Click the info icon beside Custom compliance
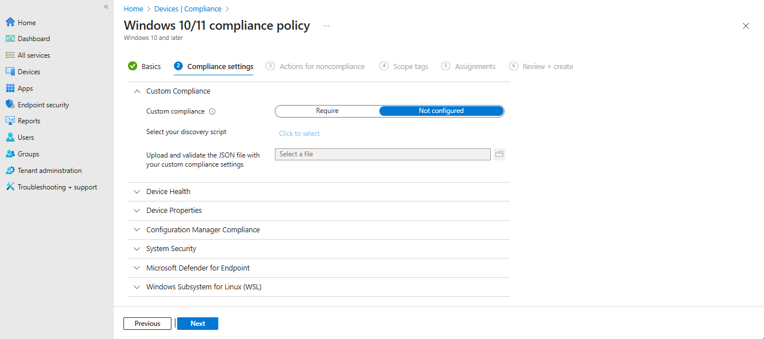Screen dimensions: 764x339 coord(212,111)
